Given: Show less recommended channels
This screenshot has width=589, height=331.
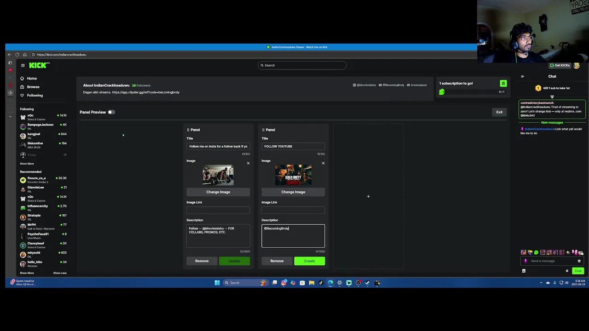Looking at the screenshot, I should pyautogui.click(x=60, y=273).
